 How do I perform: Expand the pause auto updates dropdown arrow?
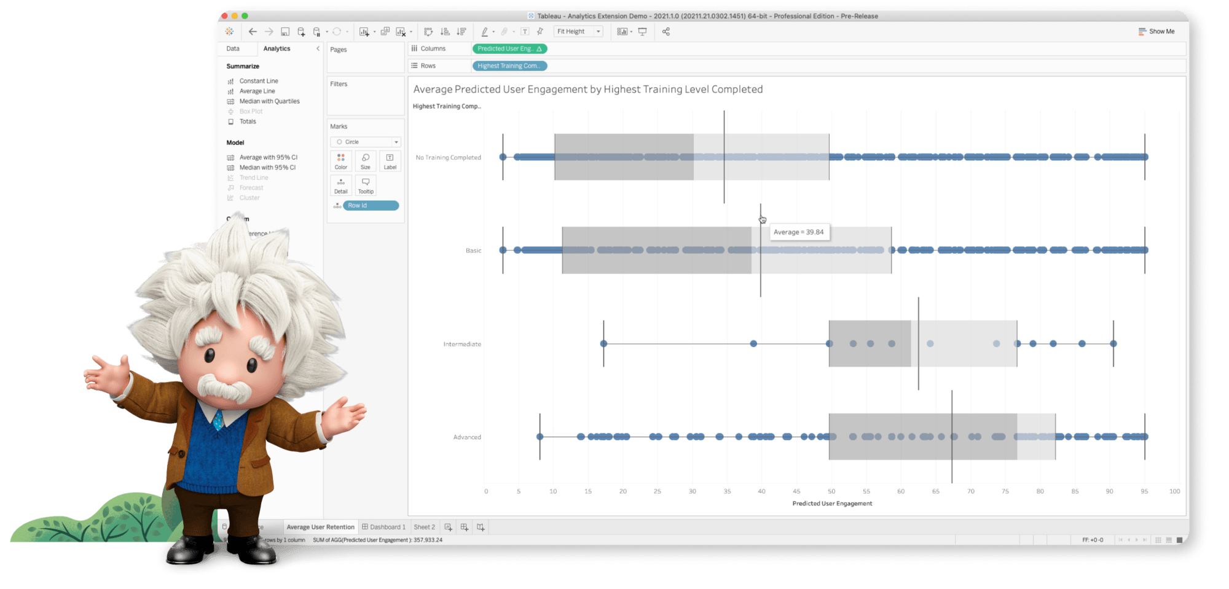326,32
